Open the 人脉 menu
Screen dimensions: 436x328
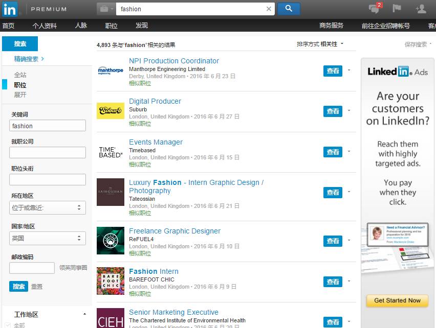[x=81, y=26]
